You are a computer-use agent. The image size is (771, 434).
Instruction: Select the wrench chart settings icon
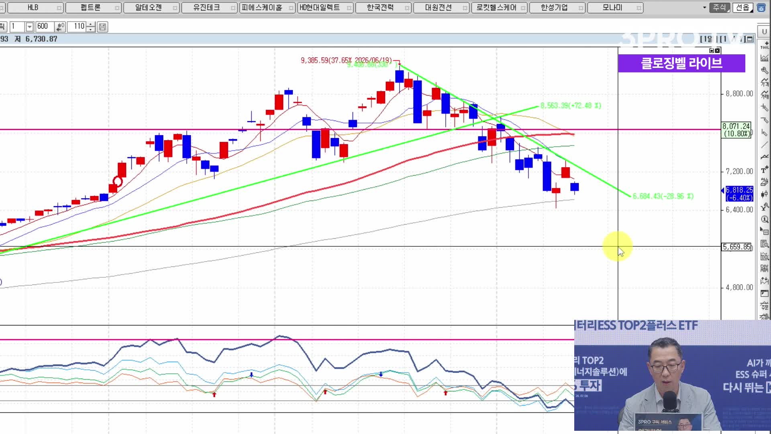click(x=765, y=70)
